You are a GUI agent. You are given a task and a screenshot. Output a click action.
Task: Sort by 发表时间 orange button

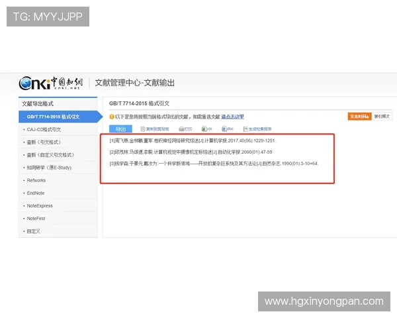359,117
